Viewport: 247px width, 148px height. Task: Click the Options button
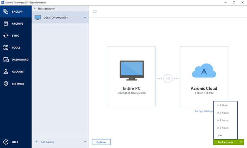pyautogui.click(x=101, y=142)
